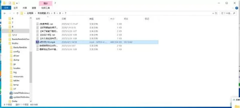Click the folder icon beside 1212
240x108 pixels.
pos(10,35)
